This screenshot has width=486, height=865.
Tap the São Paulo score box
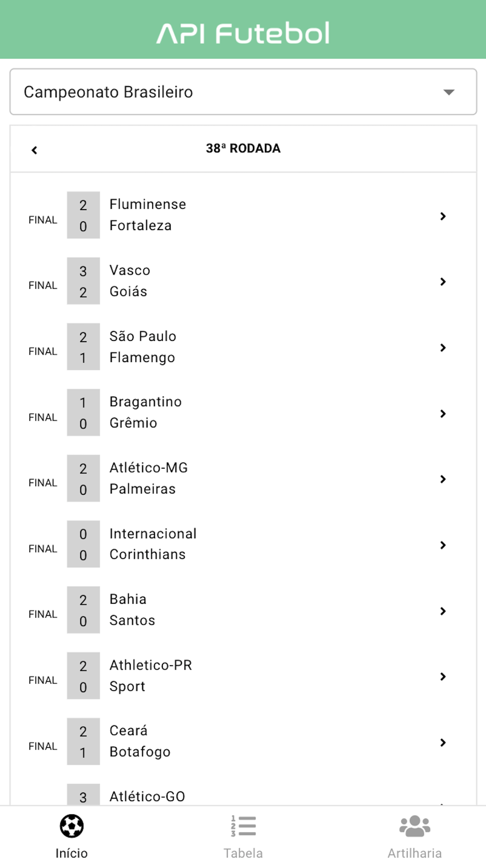[83, 337]
